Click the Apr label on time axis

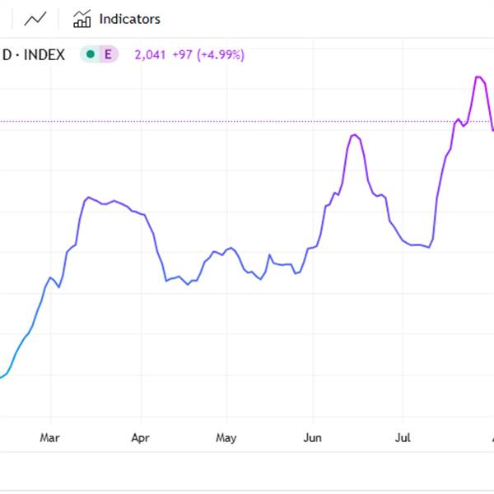tap(140, 438)
